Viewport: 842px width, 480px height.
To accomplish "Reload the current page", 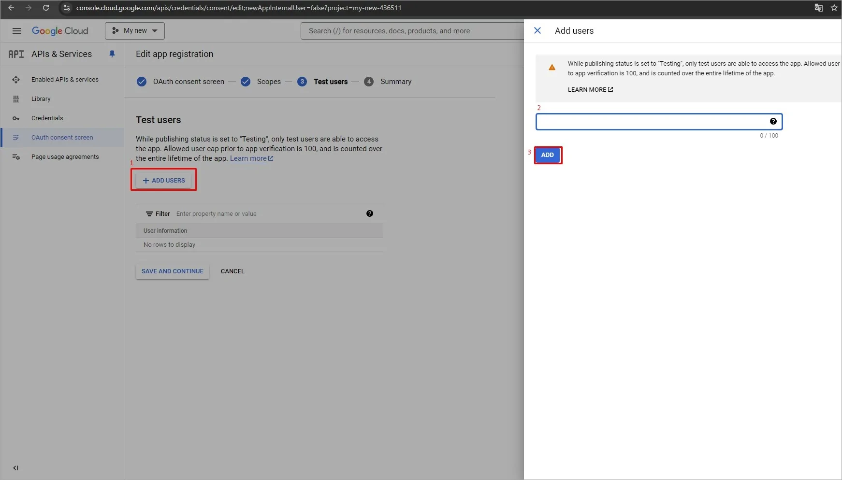I will tap(46, 8).
